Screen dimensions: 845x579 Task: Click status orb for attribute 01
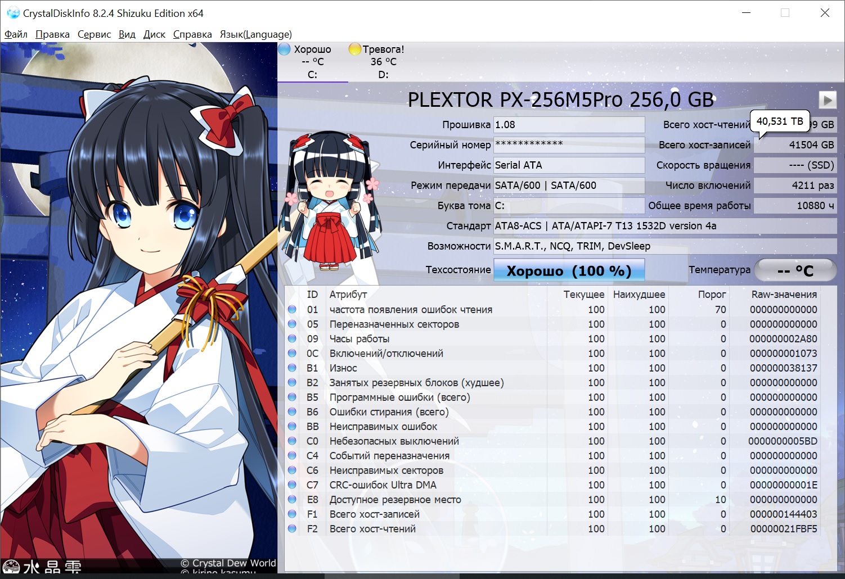click(x=292, y=309)
